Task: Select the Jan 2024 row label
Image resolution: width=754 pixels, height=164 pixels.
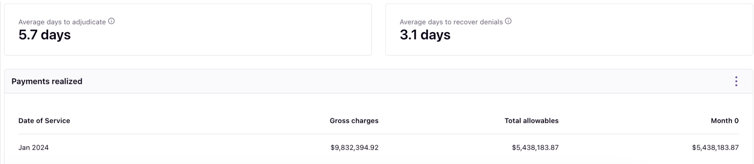Action: [x=33, y=147]
